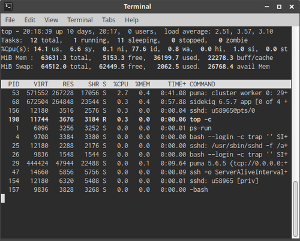Click the load average values in header

tap(244, 31)
